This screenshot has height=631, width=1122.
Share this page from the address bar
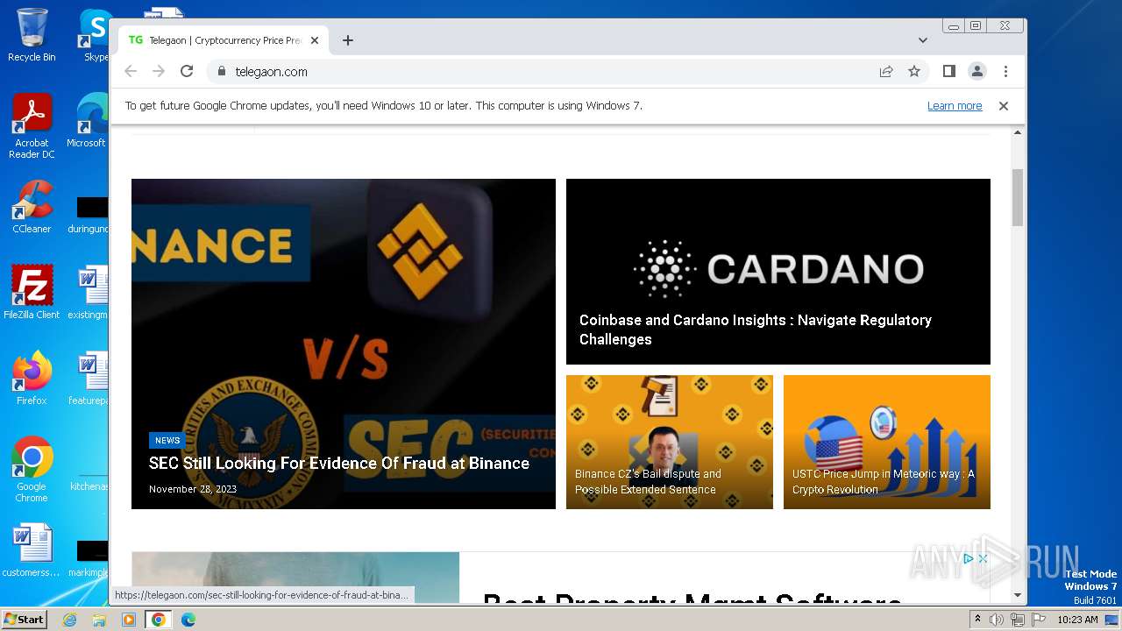tap(886, 71)
